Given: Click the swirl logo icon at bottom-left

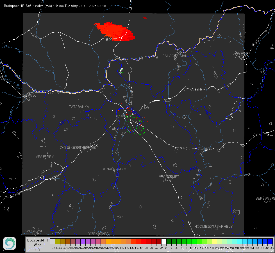Looking at the screenshot, I should pos(10,243).
